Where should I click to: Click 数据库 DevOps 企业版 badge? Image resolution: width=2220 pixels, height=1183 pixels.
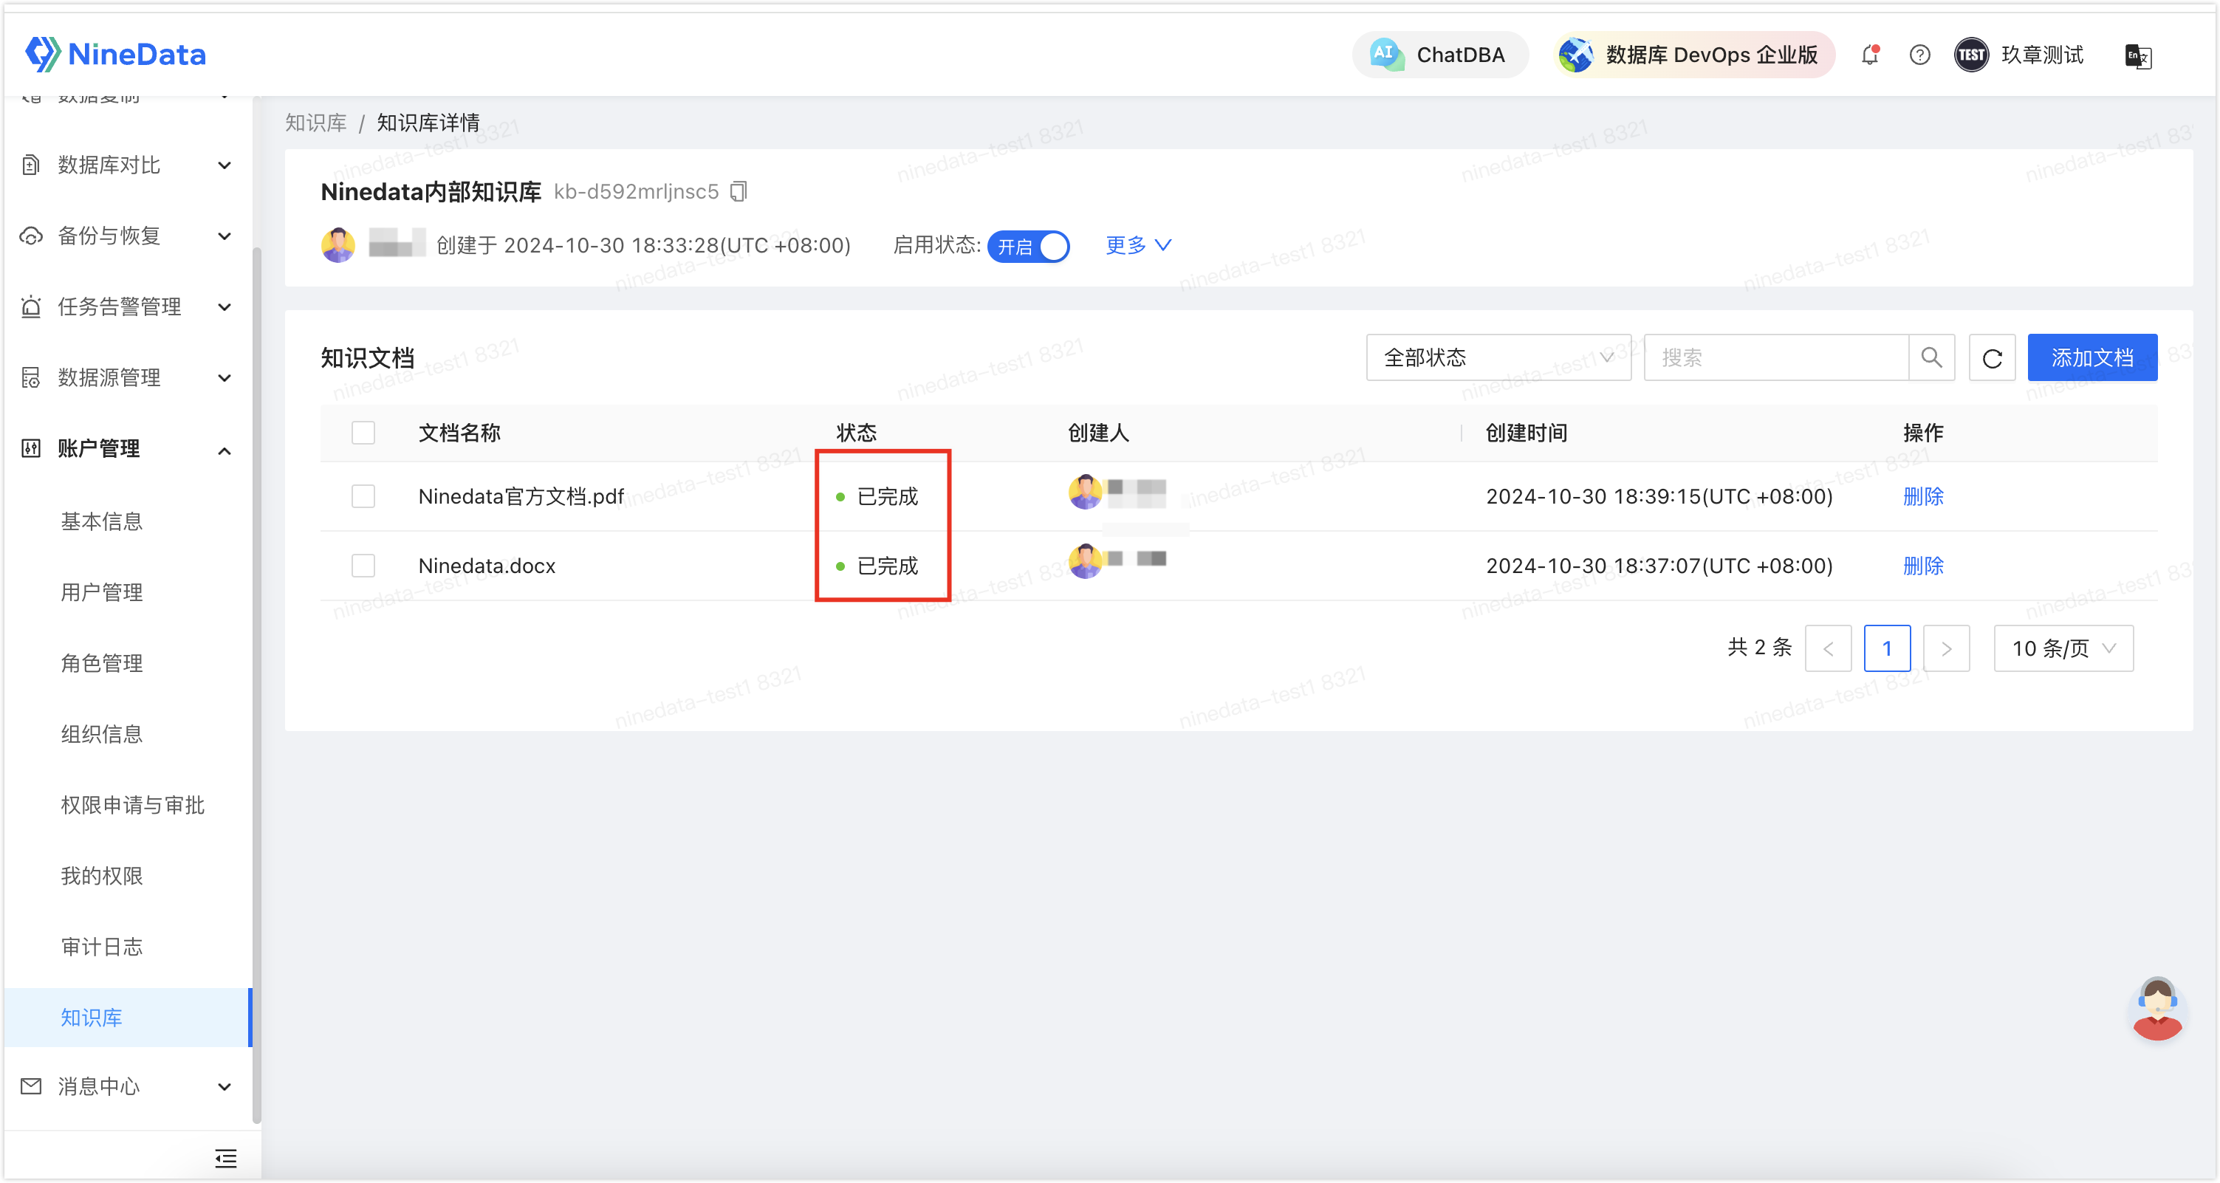[1694, 55]
